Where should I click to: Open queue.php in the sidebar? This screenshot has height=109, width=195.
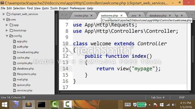pos(24,85)
